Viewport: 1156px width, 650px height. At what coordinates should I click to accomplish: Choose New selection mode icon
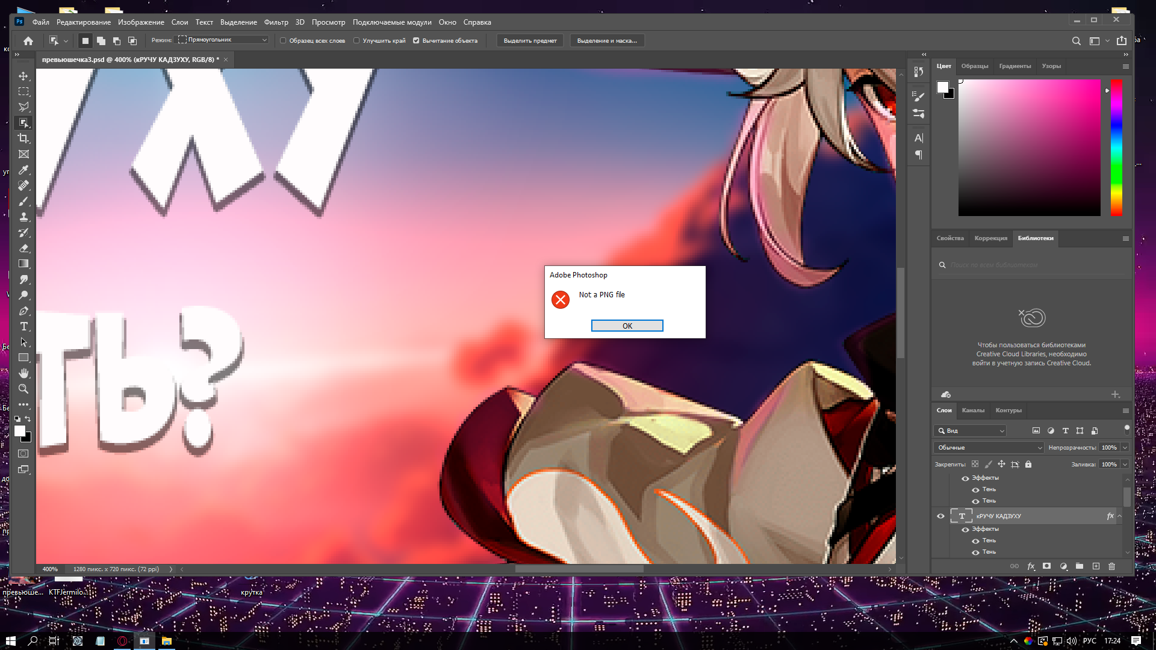(x=85, y=41)
